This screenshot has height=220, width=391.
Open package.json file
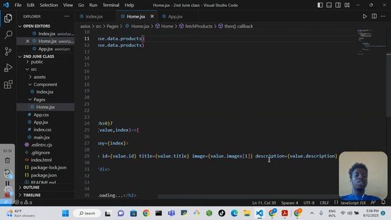click(x=43, y=175)
